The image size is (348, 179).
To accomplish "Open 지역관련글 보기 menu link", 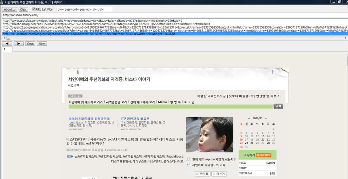I will click(x=117, y=102).
